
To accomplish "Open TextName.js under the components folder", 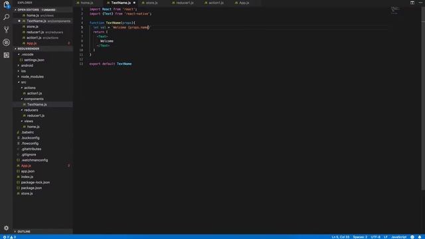I will click(x=42, y=104).
